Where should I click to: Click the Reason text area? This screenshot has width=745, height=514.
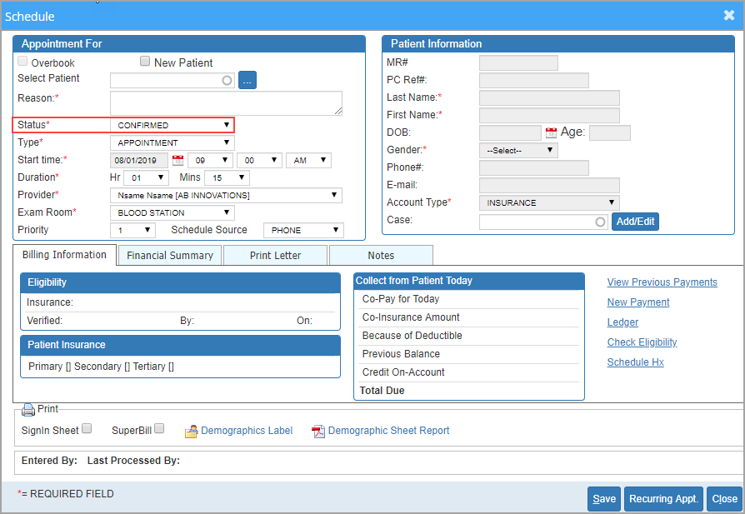226,103
